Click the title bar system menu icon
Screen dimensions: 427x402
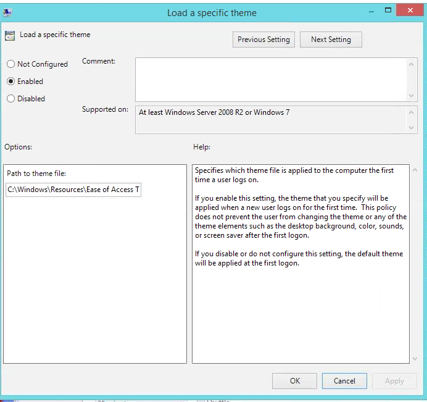pyautogui.click(x=8, y=12)
